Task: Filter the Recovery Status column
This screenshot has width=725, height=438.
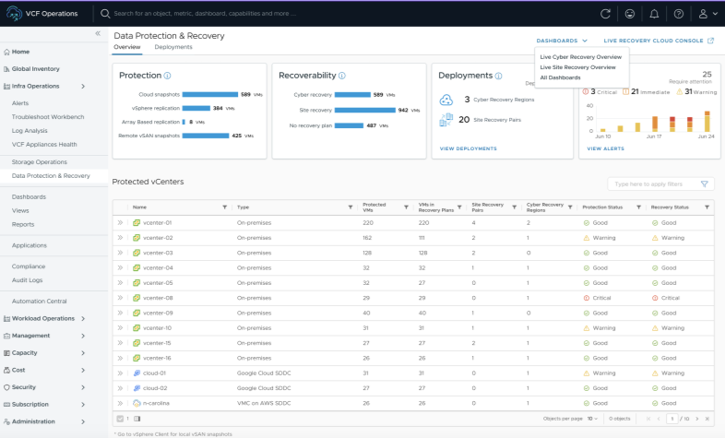Action: pyautogui.click(x=707, y=207)
